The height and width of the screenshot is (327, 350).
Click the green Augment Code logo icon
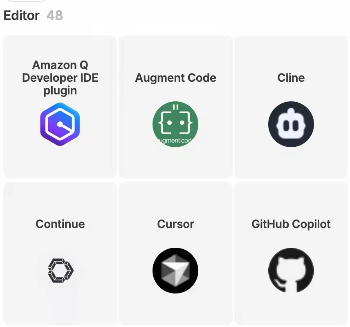(x=175, y=124)
